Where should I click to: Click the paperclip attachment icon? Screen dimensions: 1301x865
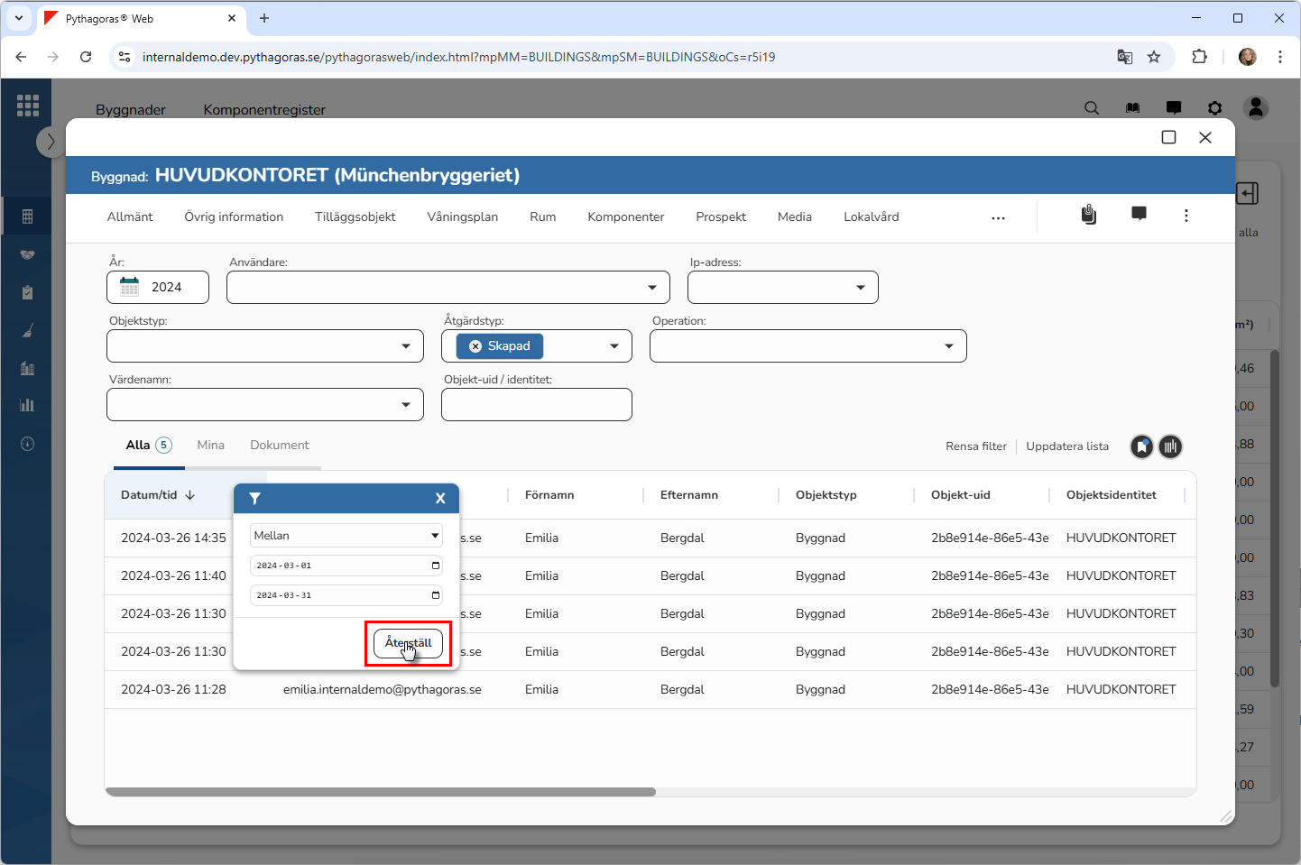(1089, 215)
